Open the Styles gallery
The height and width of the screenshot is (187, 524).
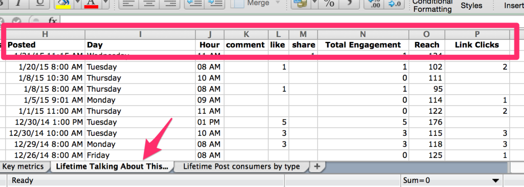tap(471, 6)
